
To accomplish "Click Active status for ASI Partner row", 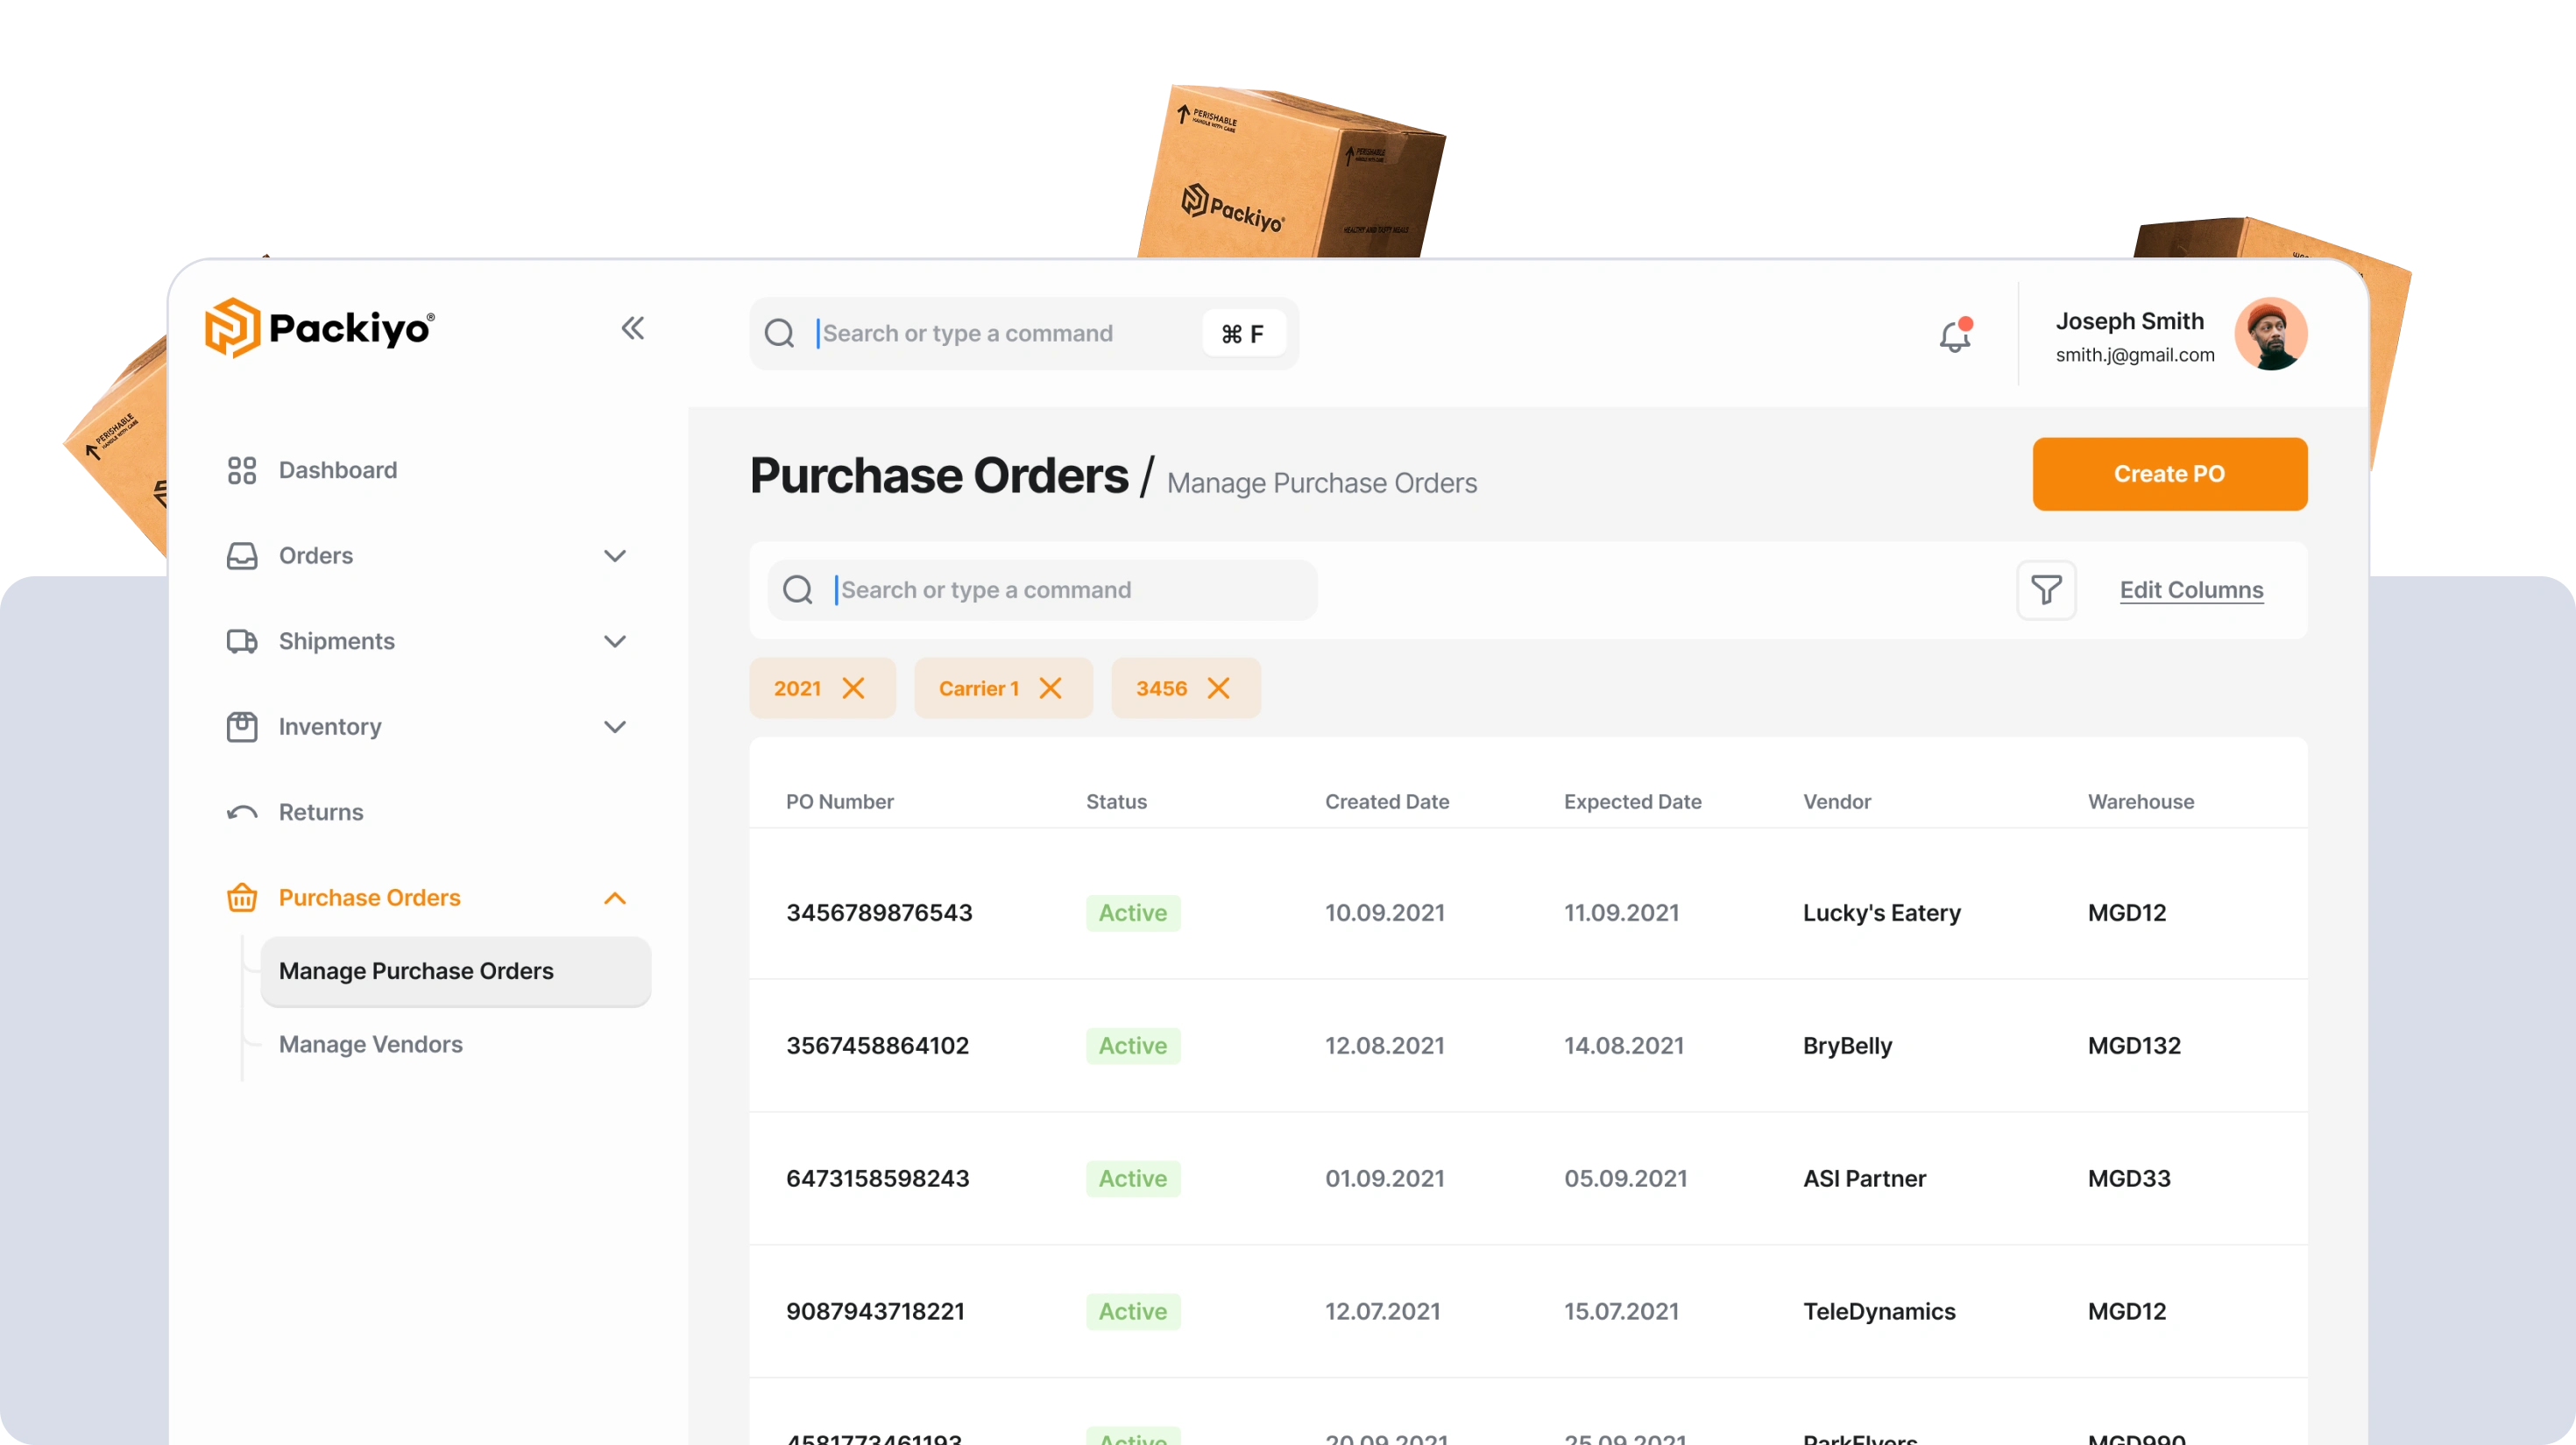I will (1132, 1178).
